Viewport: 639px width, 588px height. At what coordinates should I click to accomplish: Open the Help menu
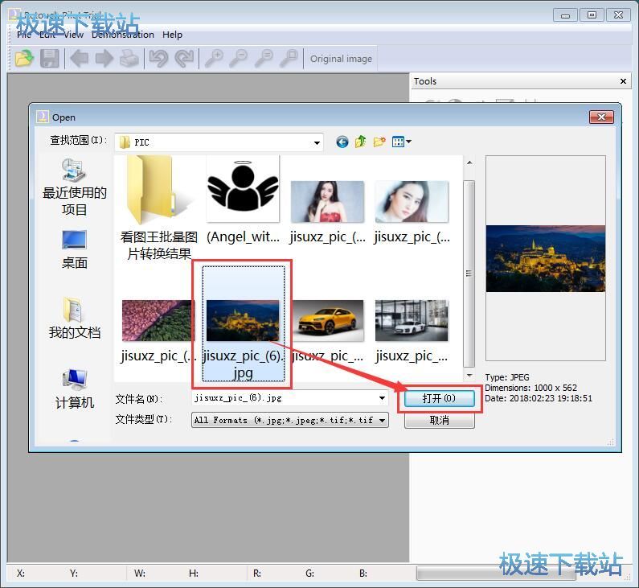click(x=172, y=35)
